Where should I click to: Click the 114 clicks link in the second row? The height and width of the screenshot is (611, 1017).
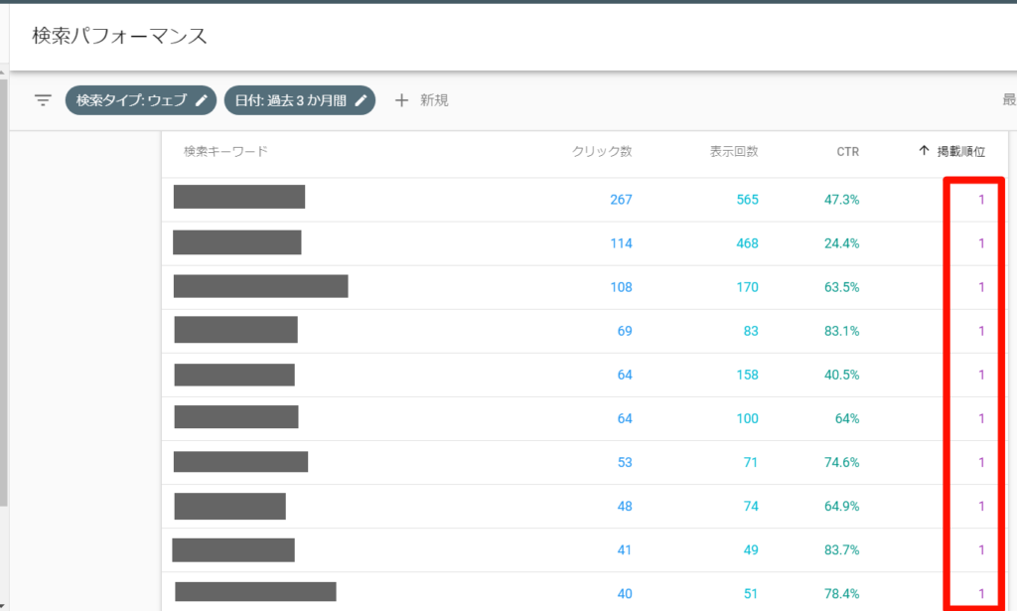[x=621, y=242]
